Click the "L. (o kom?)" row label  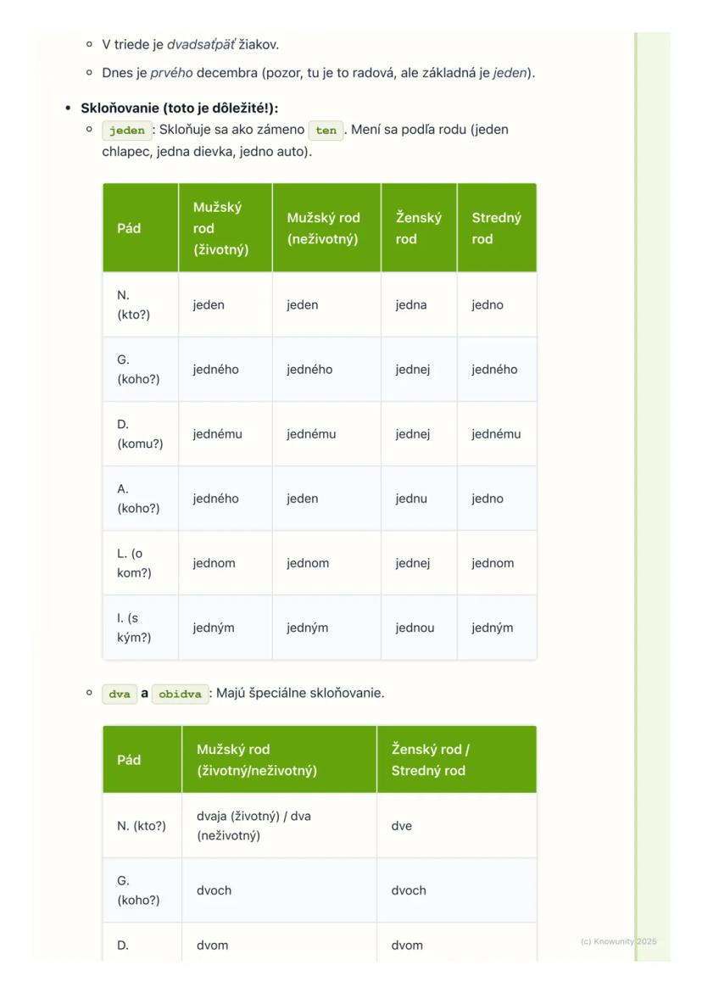[x=134, y=563]
